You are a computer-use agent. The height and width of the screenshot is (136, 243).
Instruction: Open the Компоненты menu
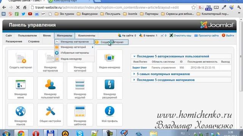tap(87, 36)
